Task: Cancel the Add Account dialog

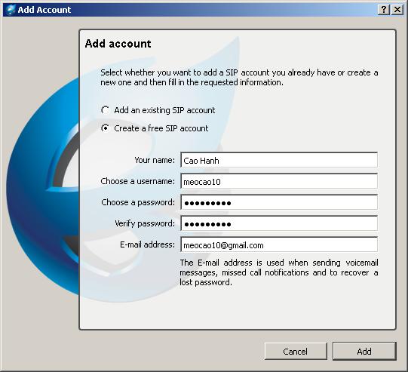Action: click(x=296, y=352)
